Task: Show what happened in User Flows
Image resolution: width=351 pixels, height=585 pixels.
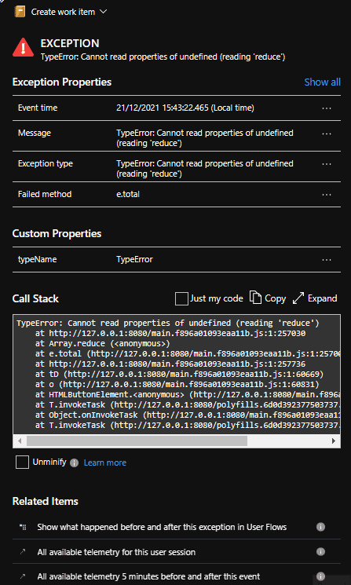Action: click(x=162, y=527)
